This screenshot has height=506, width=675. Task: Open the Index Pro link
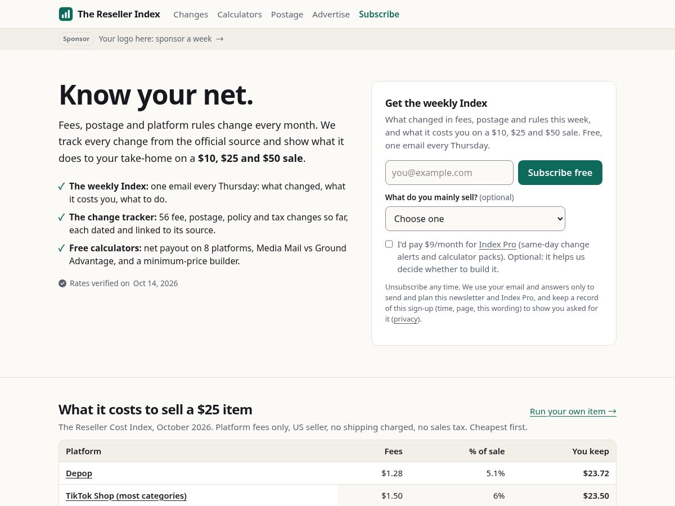point(497,245)
